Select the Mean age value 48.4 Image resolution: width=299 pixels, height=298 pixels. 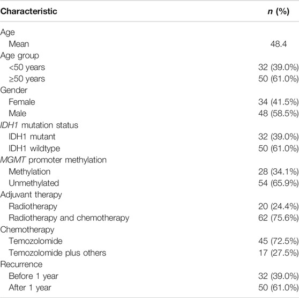[x=279, y=44]
